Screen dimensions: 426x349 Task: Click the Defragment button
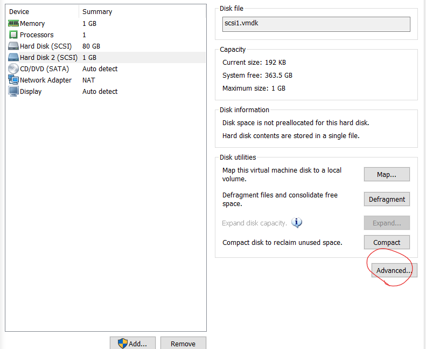pyautogui.click(x=387, y=199)
